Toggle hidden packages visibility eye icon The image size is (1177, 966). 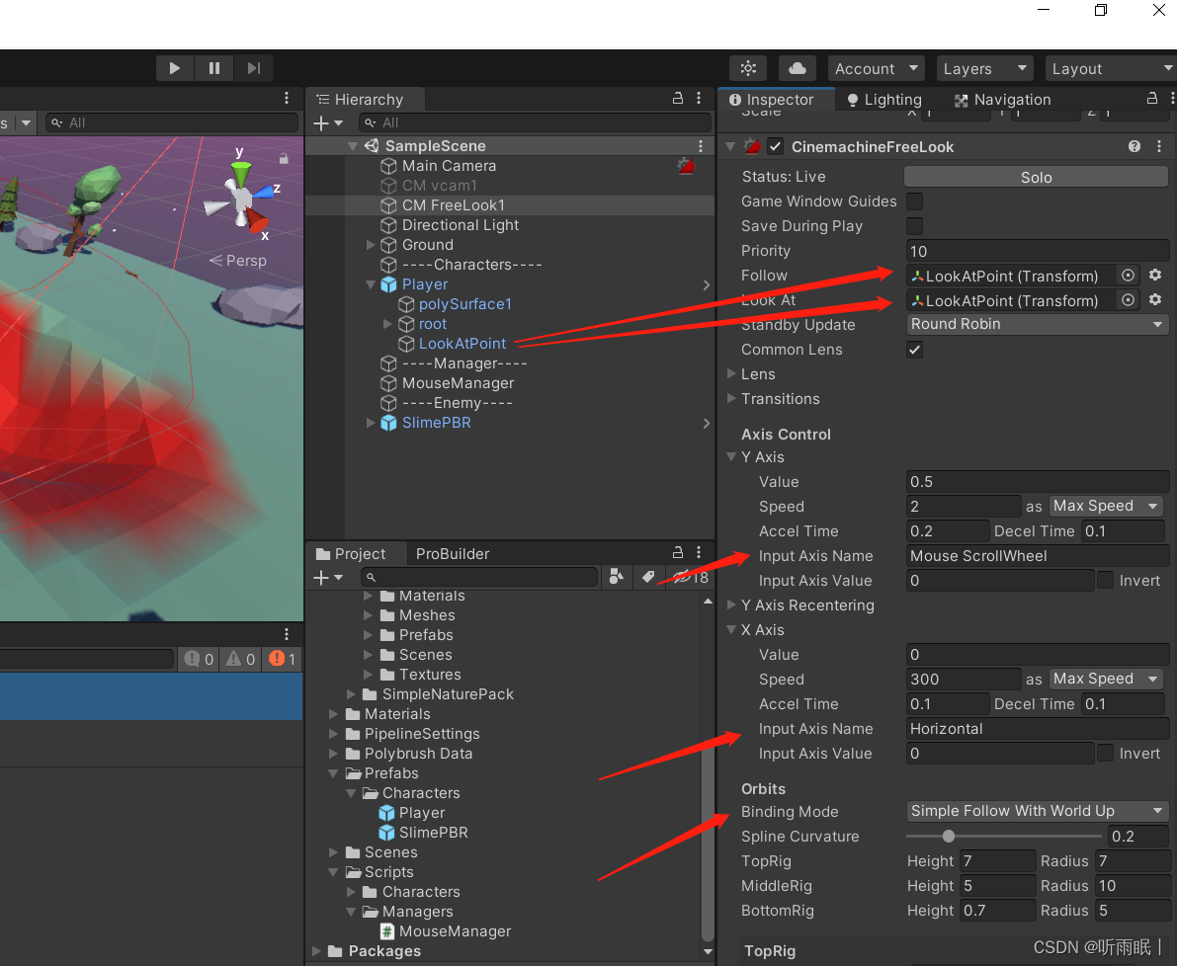[689, 577]
